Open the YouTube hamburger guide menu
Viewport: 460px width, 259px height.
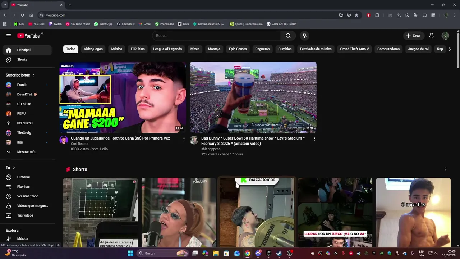(9, 36)
